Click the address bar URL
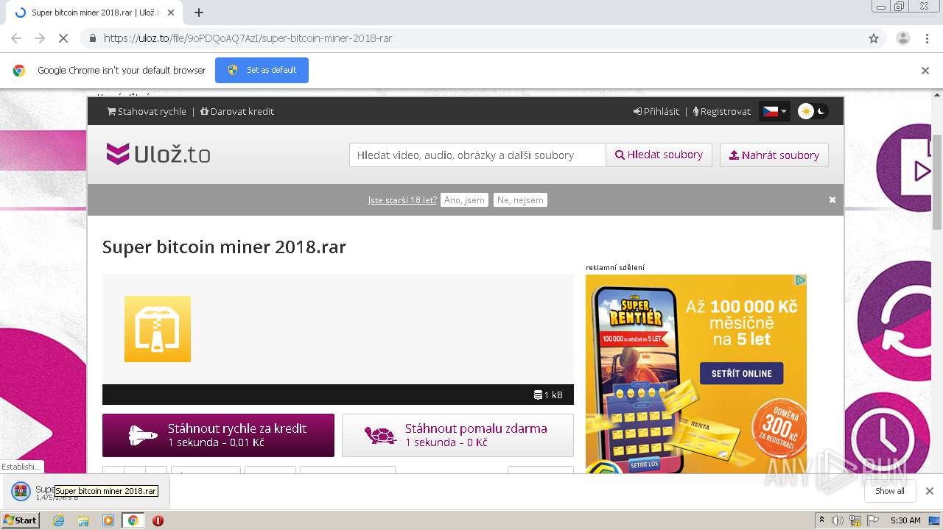Image resolution: width=943 pixels, height=530 pixels. pyautogui.click(x=248, y=38)
